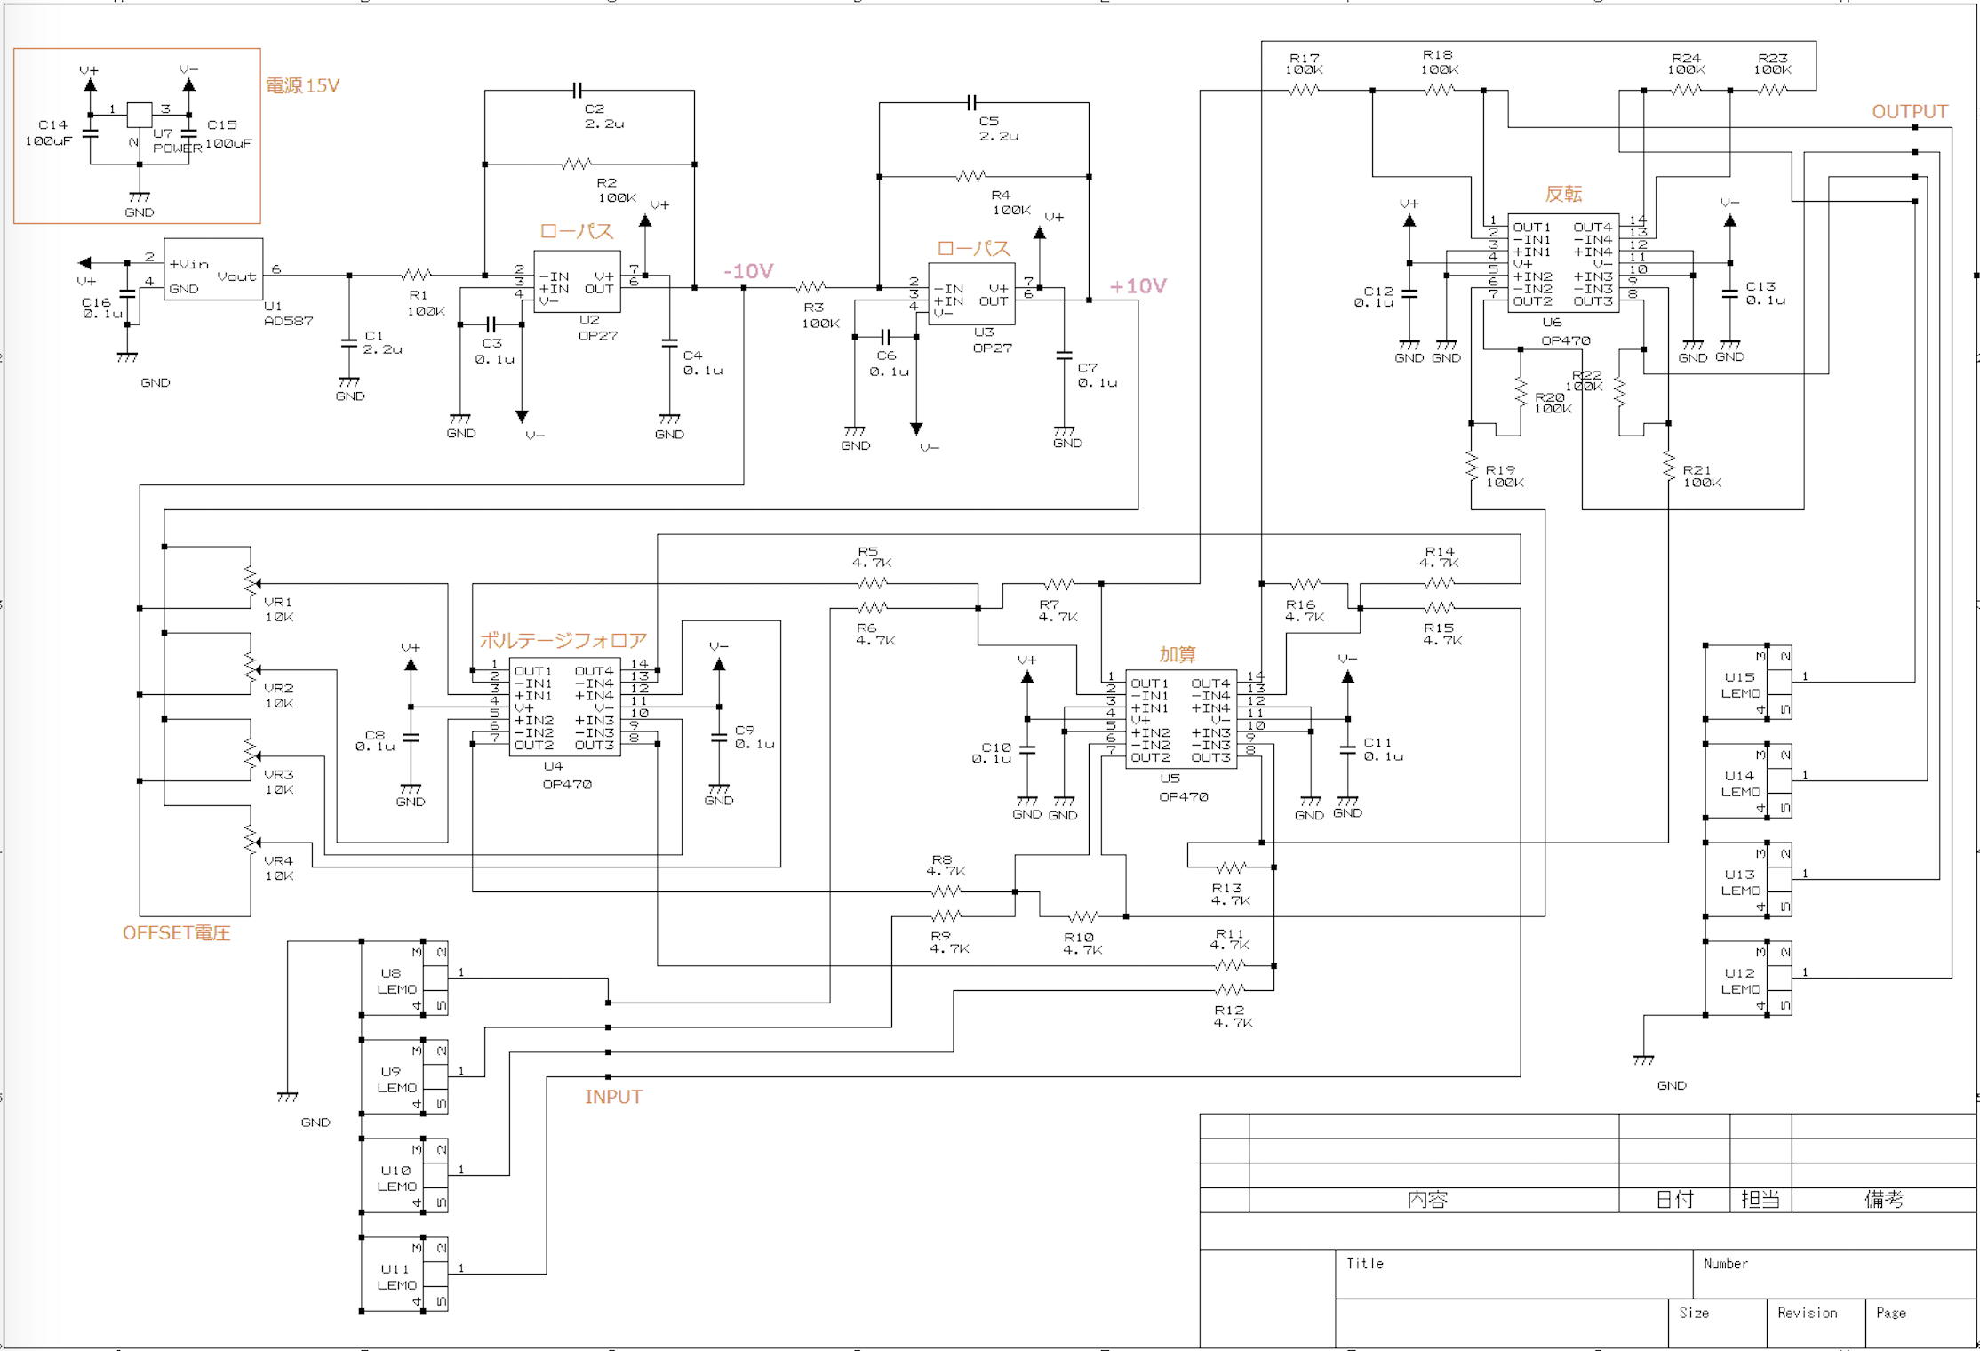
Task: Click resistor R17 100K symbol
Action: (x=1304, y=90)
